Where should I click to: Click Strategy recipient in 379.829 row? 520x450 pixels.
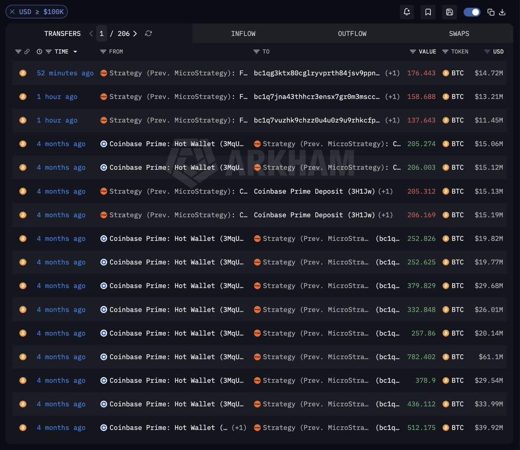click(x=315, y=286)
